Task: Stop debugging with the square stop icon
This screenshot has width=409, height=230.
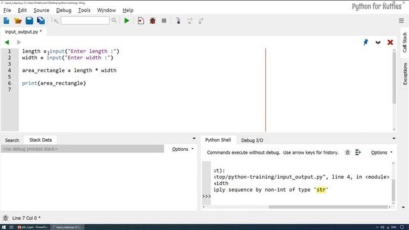Action: 164,20
